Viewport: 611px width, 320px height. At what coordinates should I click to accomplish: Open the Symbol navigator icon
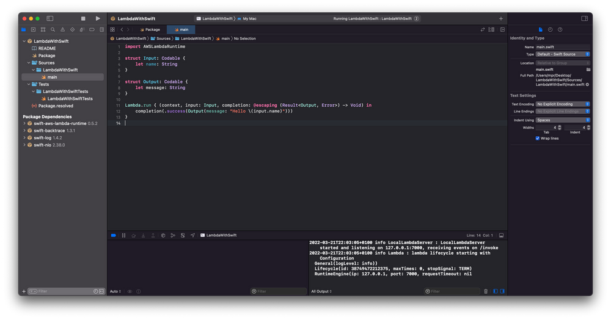[x=43, y=29]
